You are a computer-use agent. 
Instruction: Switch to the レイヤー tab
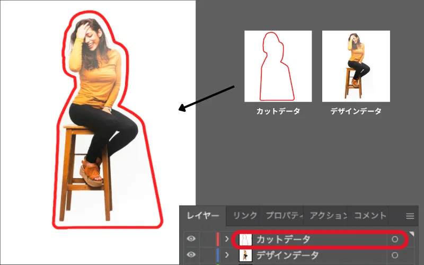tap(202, 216)
